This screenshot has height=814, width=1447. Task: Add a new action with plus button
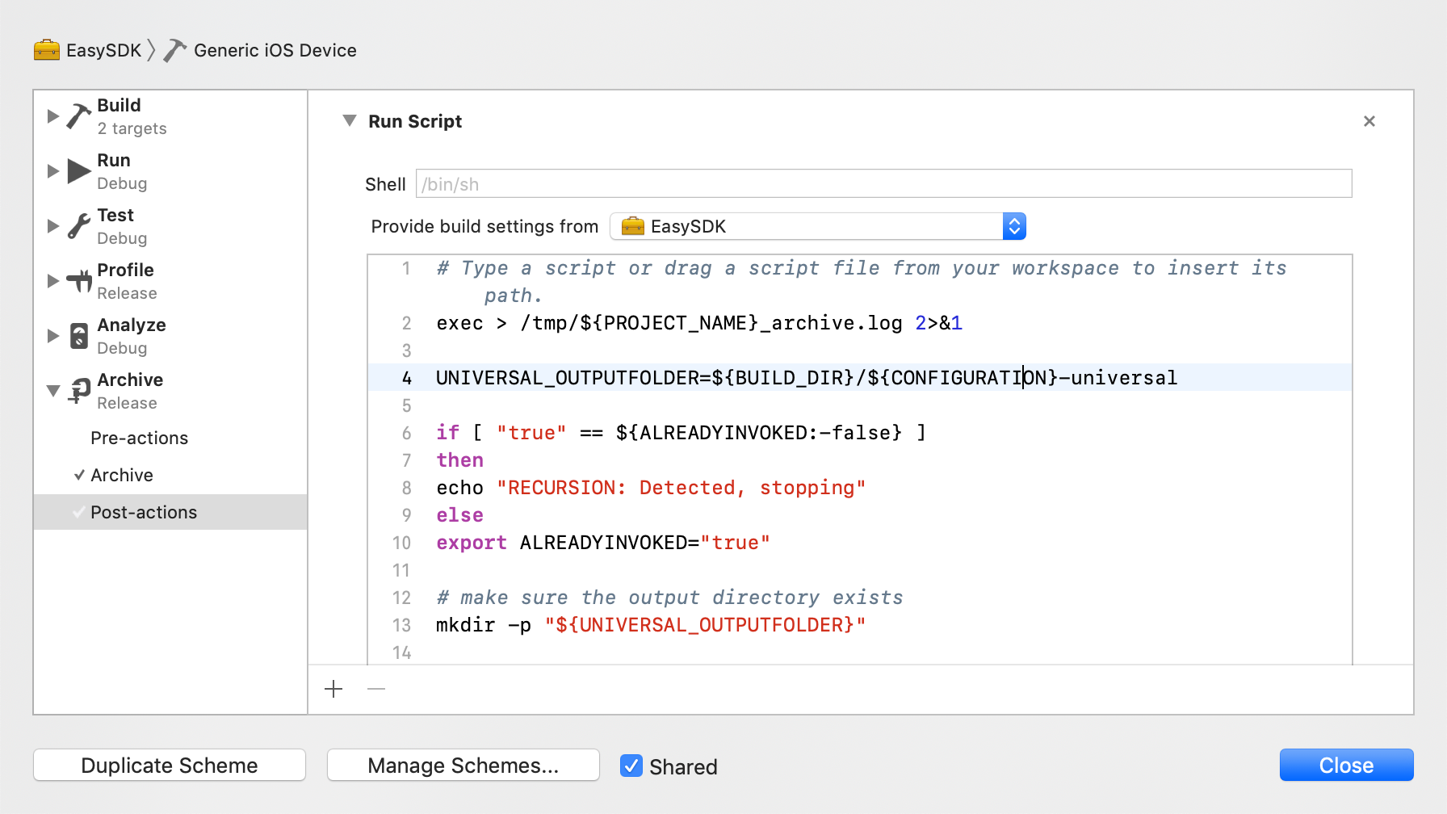pos(333,689)
